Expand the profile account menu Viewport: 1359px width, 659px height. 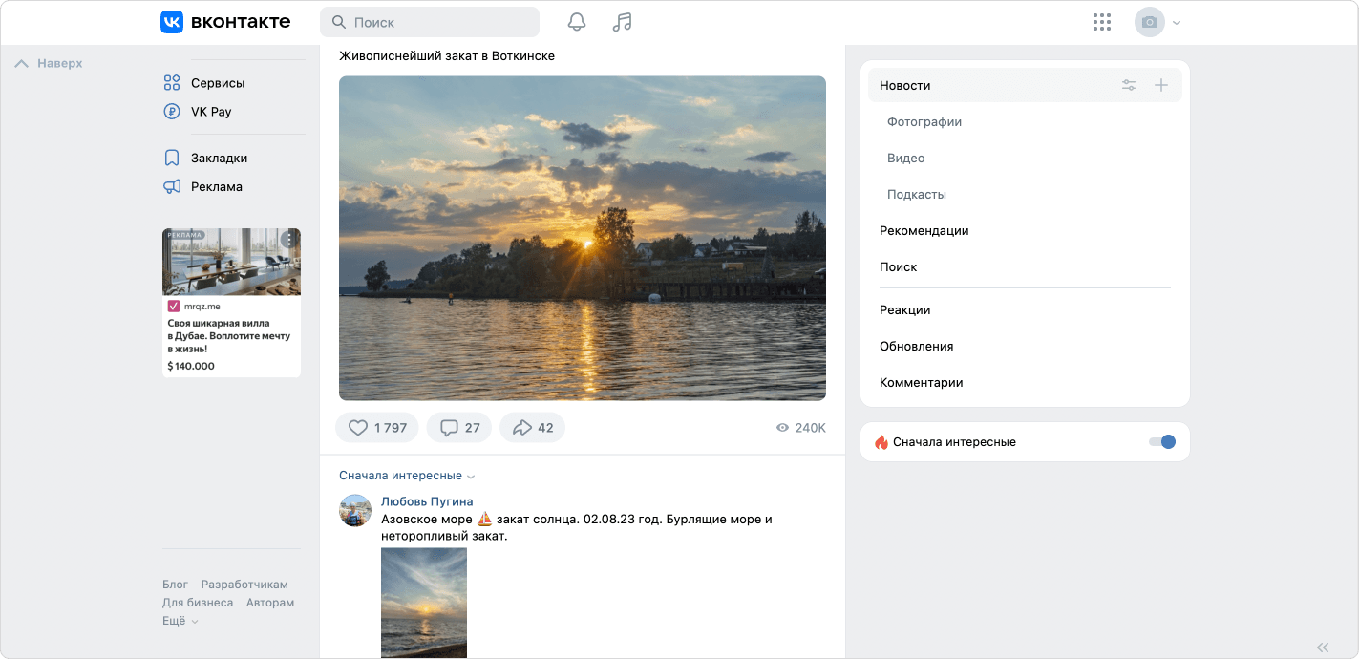pos(1157,23)
